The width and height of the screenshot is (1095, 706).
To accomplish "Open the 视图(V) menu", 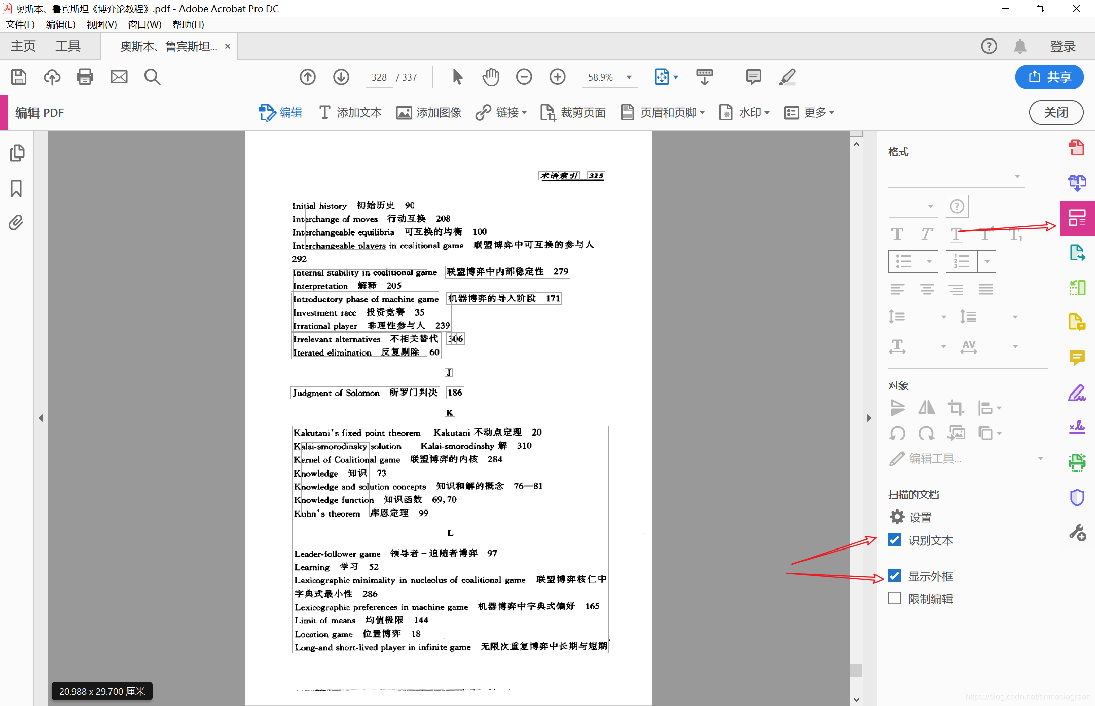I will (x=101, y=24).
